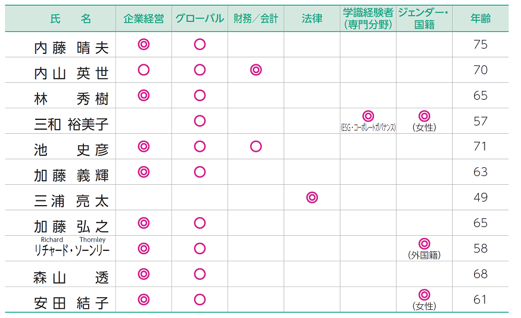Click the 法律 double-circle in 三浦 亮太 row
Image resolution: width=521 pixels, height=318 pixels.
312,198
